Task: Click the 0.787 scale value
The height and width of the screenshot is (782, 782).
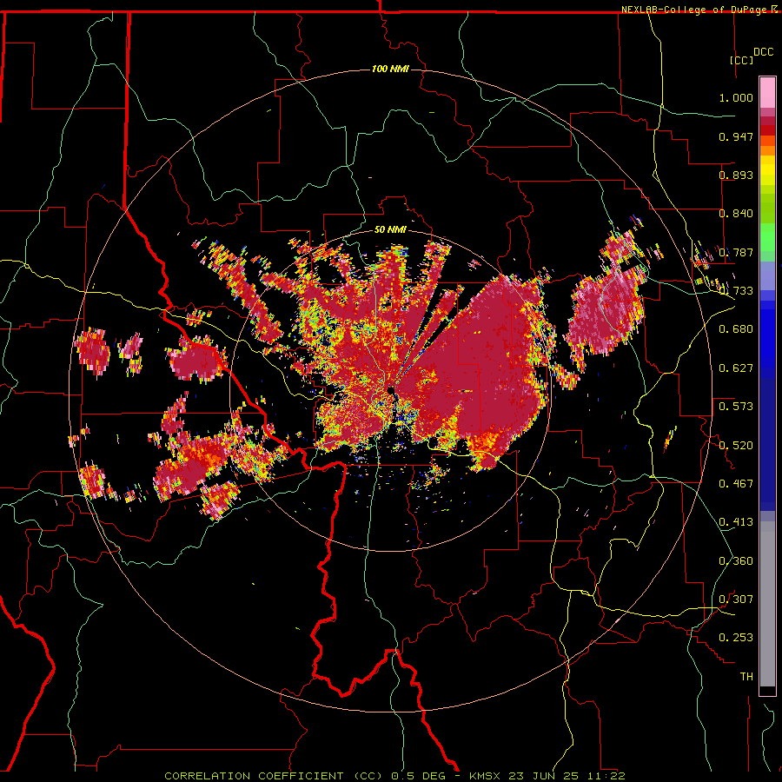Action: tap(736, 252)
